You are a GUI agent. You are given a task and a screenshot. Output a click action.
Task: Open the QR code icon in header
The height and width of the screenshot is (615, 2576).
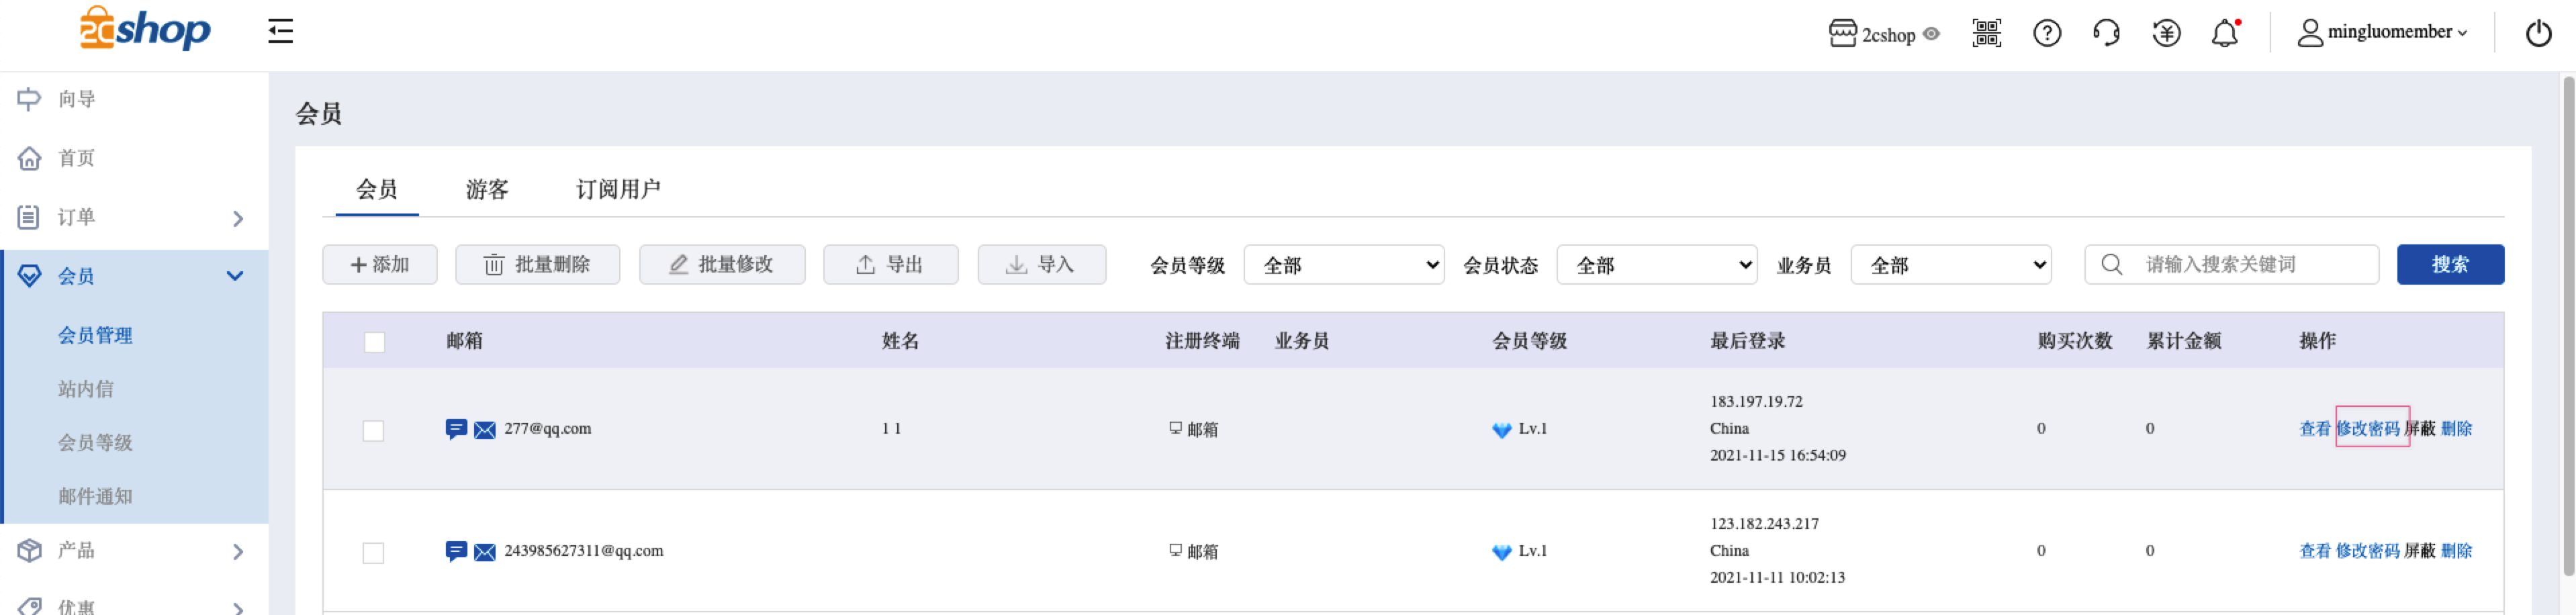[x=1986, y=33]
